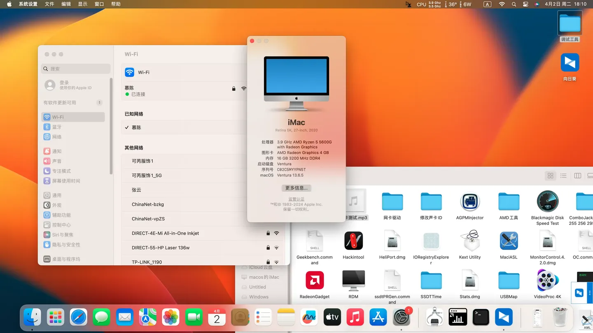Click the 搜索 field in System Settings
This screenshot has height=333, width=593.
click(75, 68)
